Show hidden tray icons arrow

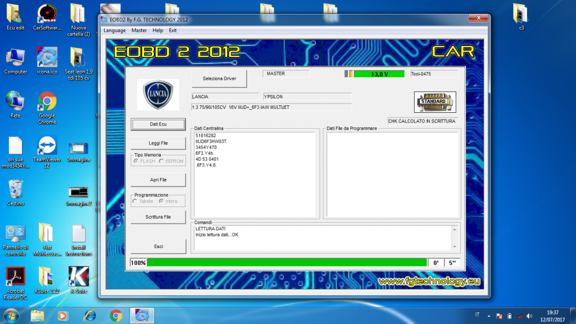488,316
